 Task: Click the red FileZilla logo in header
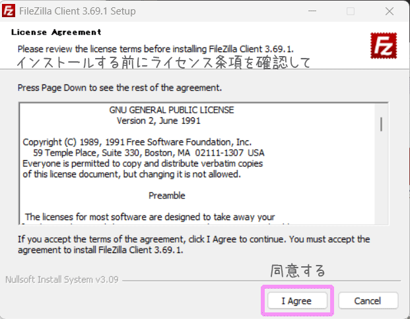pos(384,45)
